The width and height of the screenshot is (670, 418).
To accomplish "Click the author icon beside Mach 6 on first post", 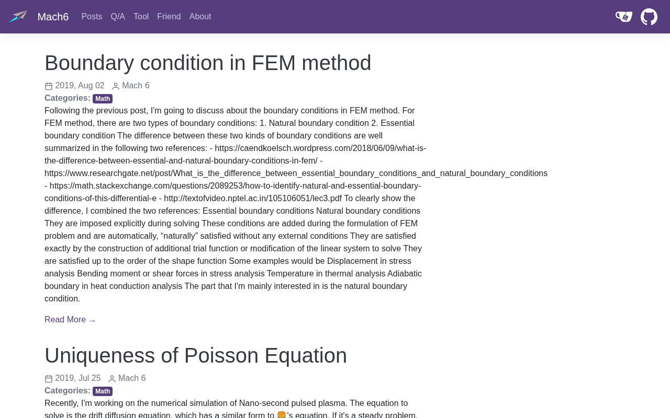I will click(x=116, y=86).
